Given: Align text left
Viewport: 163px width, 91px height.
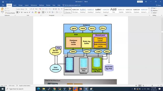Looking at the screenshot, I should click(x=43, y=12).
